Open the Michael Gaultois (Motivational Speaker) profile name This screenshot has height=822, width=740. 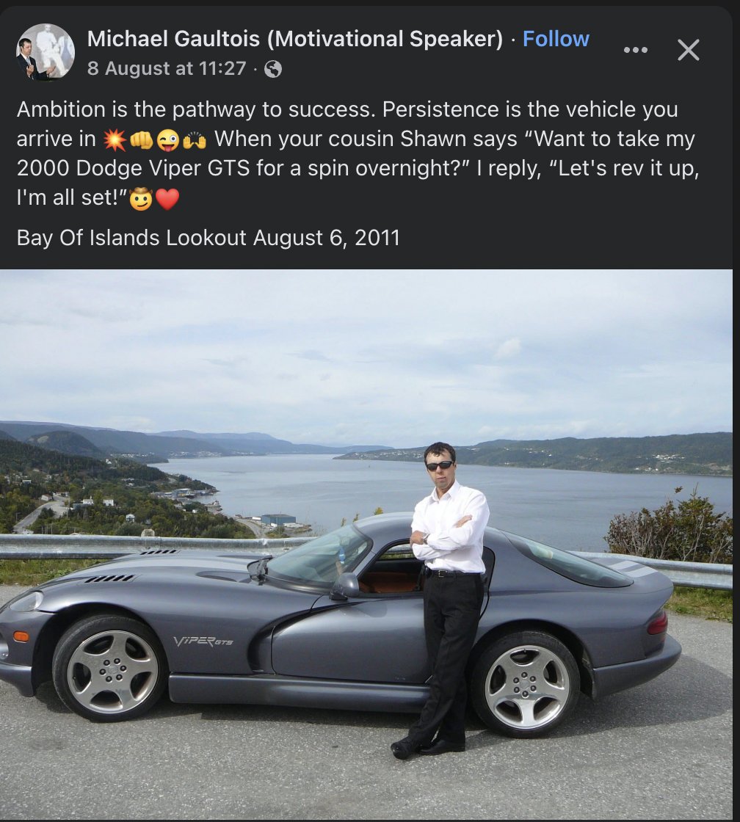tap(294, 39)
